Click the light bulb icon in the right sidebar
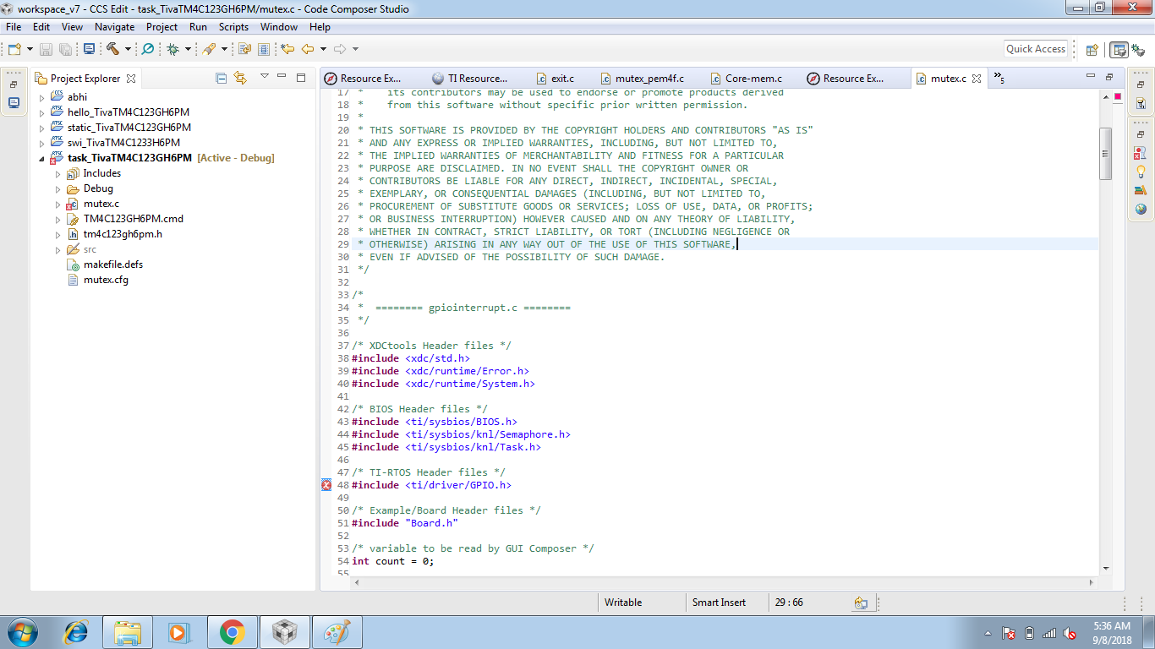Viewport: 1155px width, 649px height. 1141,172
